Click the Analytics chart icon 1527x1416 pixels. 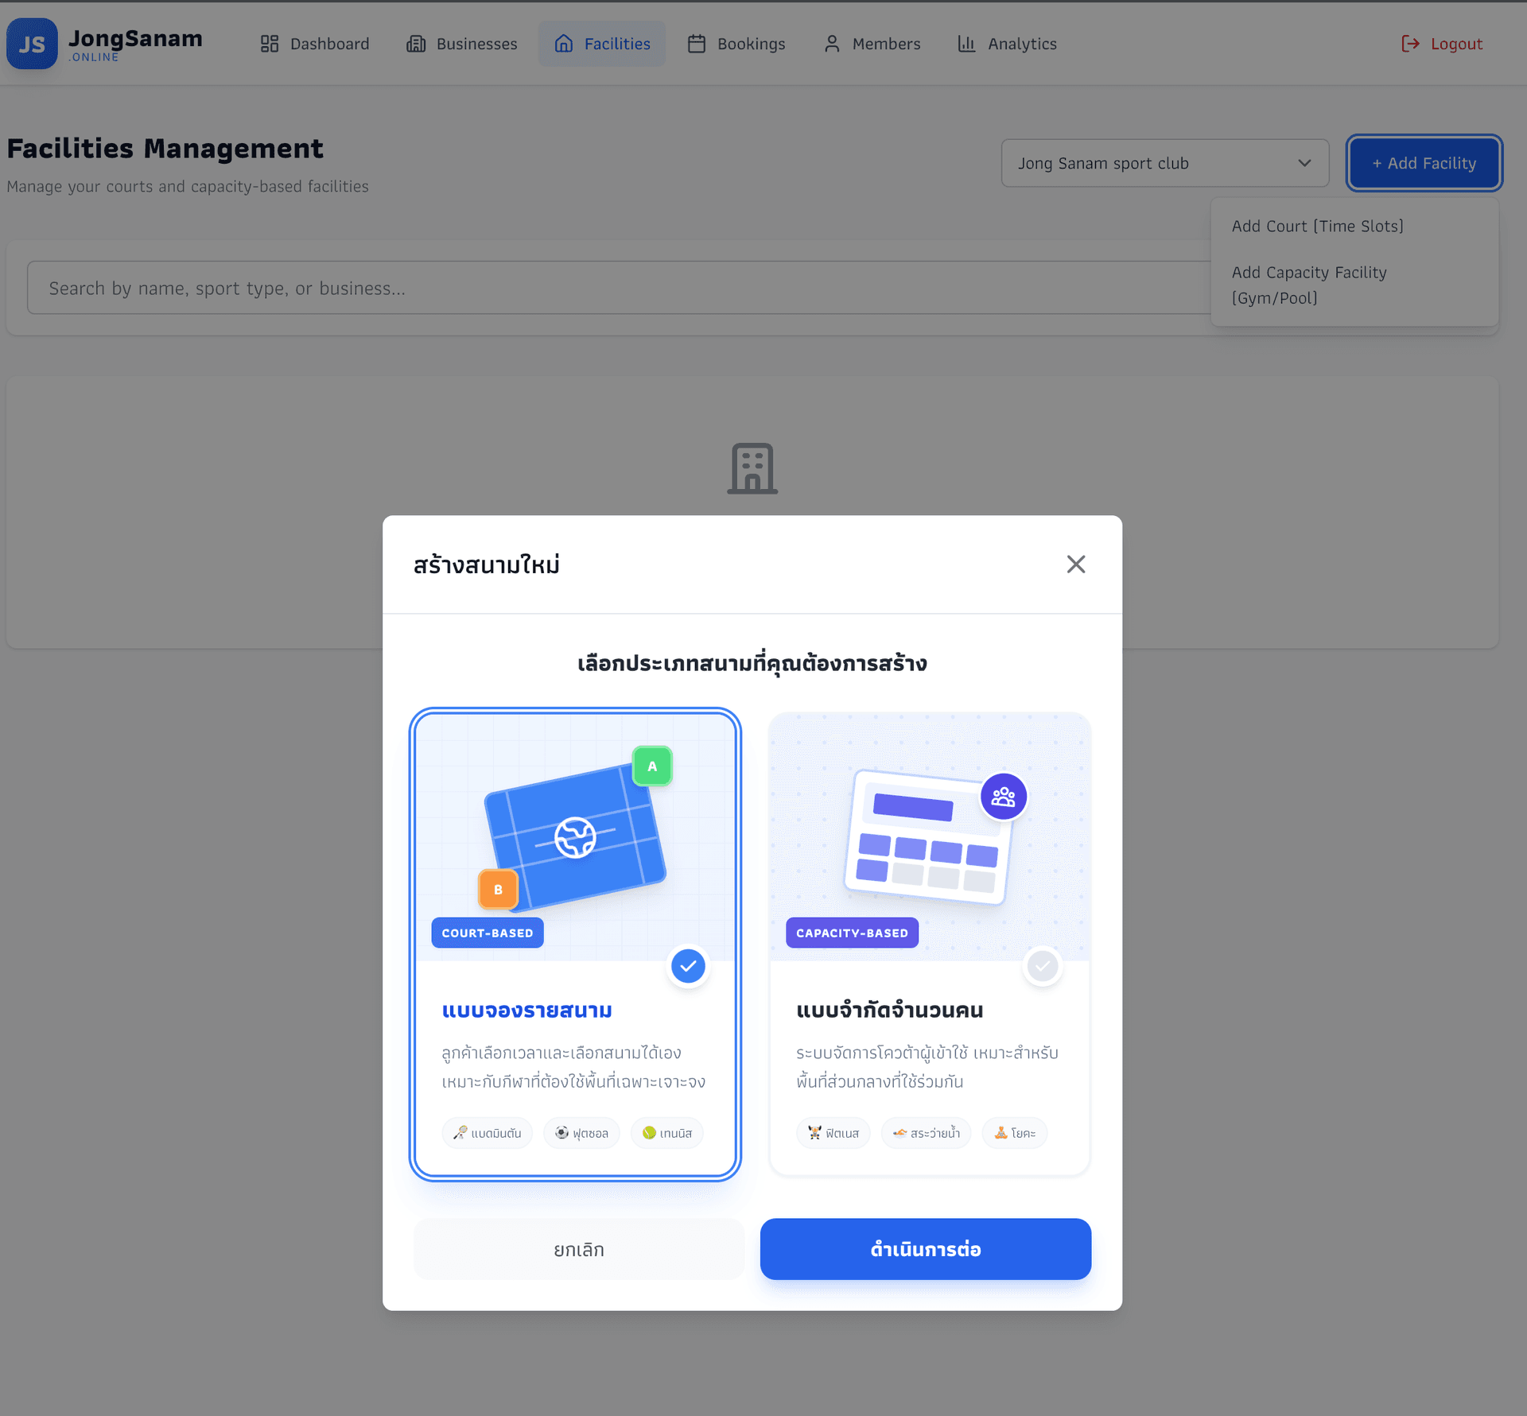[965, 43]
